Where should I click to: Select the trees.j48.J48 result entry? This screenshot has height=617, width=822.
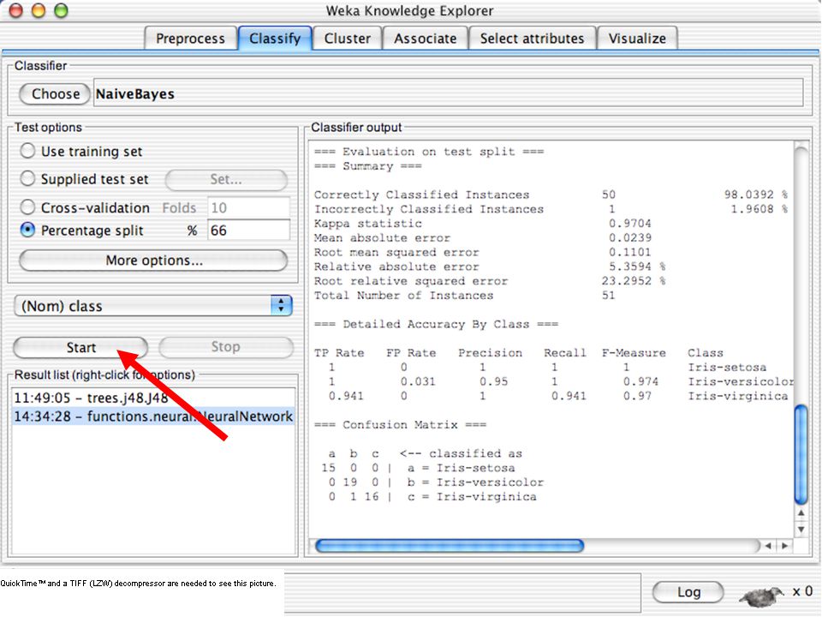click(153, 398)
